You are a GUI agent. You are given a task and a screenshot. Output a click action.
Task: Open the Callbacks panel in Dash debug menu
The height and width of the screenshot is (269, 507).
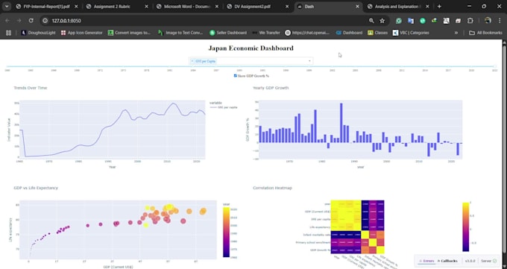click(x=447, y=261)
